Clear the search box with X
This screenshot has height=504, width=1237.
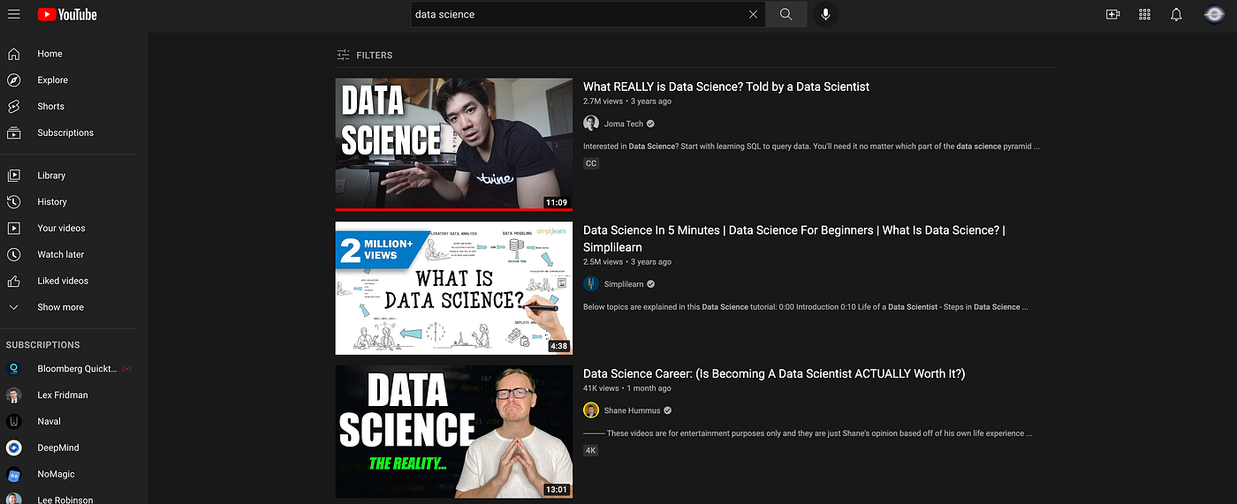pos(753,14)
